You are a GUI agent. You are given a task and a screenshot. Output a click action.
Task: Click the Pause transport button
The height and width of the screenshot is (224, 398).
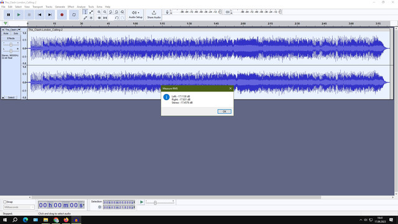[x=8, y=15]
